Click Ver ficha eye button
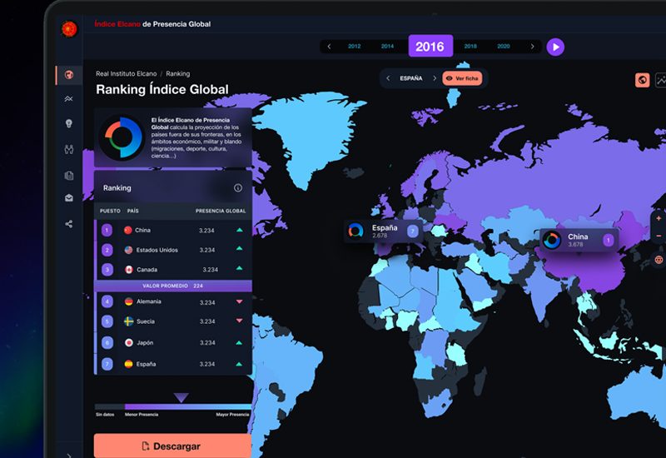Viewport: 666px width, 458px height. (x=461, y=78)
